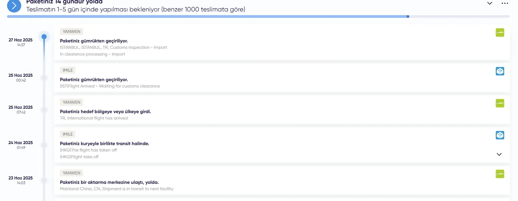Image resolution: width=518 pixels, height=201 pixels.
Task: Click the 'Paketiniz bir aktarma merkezine ulaştı' event
Action: tap(109, 182)
